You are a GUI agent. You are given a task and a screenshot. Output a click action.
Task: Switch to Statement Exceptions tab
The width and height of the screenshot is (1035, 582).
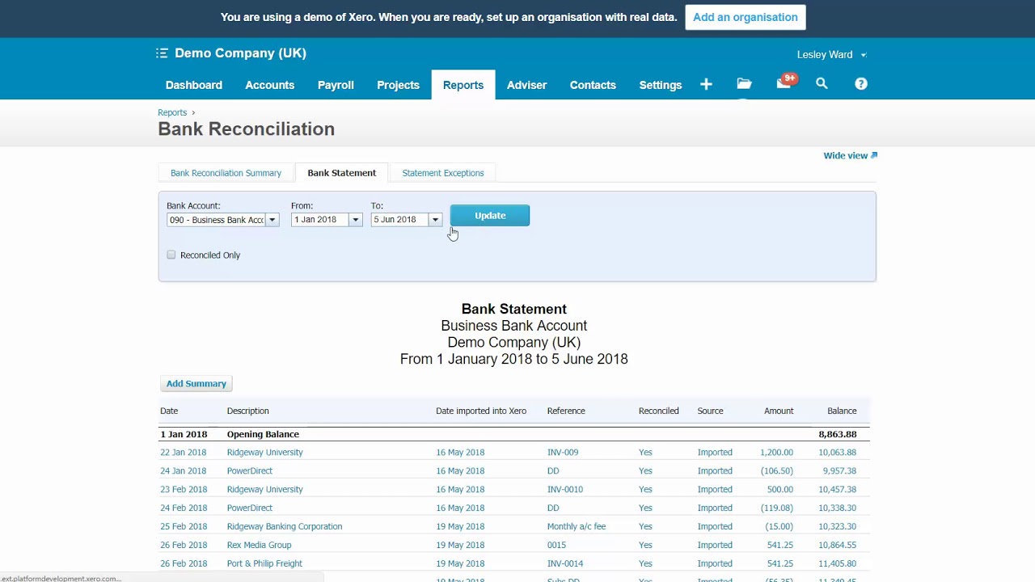tap(443, 173)
